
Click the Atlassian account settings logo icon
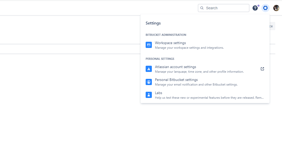point(149,69)
